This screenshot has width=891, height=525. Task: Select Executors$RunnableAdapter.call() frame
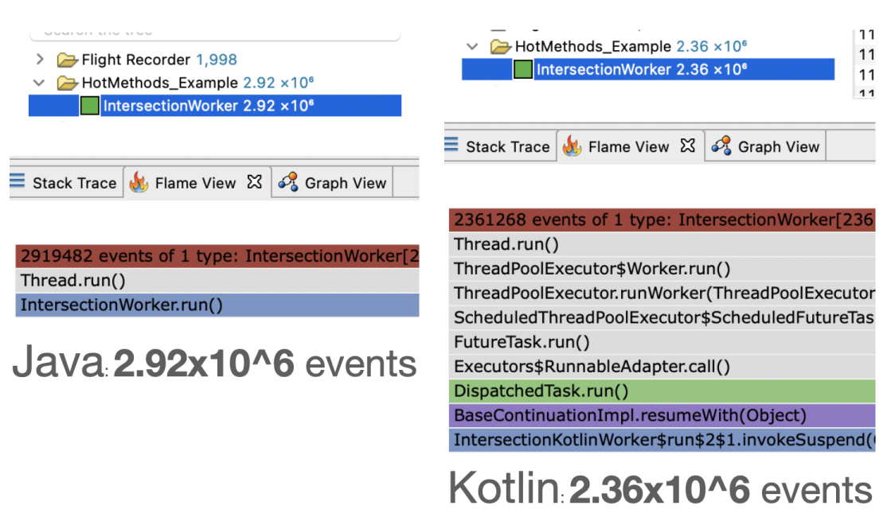tap(662, 366)
